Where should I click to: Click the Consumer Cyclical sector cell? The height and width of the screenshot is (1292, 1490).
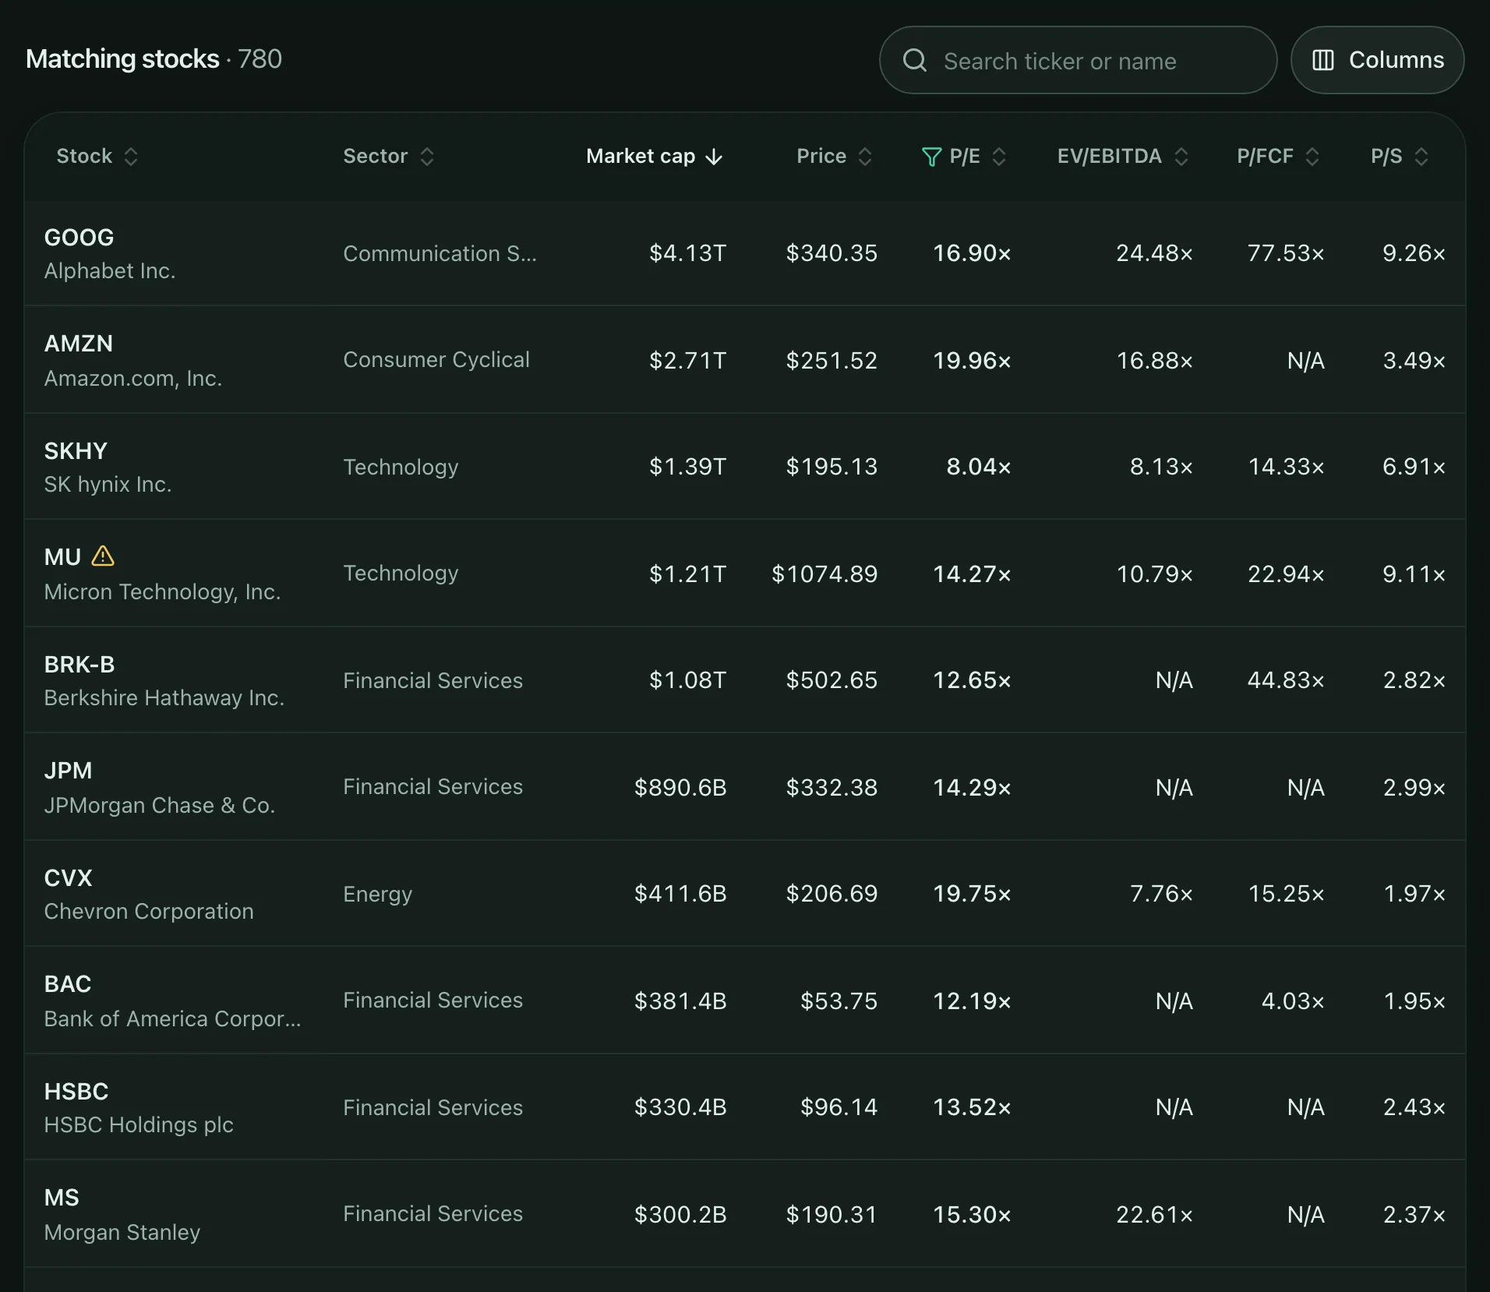436,359
